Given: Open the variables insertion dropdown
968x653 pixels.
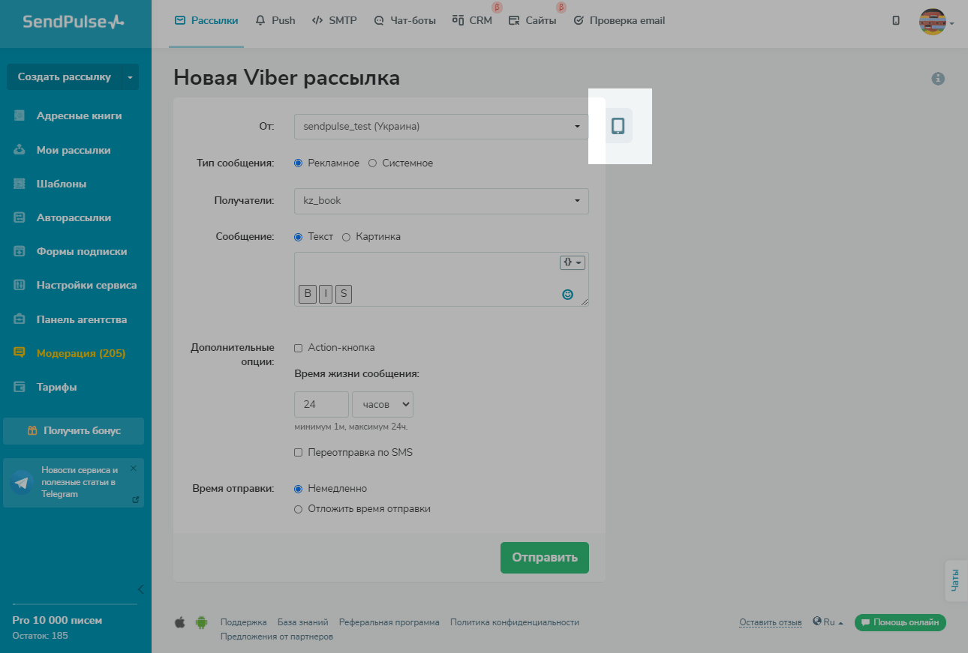Looking at the screenshot, I should 572,262.
